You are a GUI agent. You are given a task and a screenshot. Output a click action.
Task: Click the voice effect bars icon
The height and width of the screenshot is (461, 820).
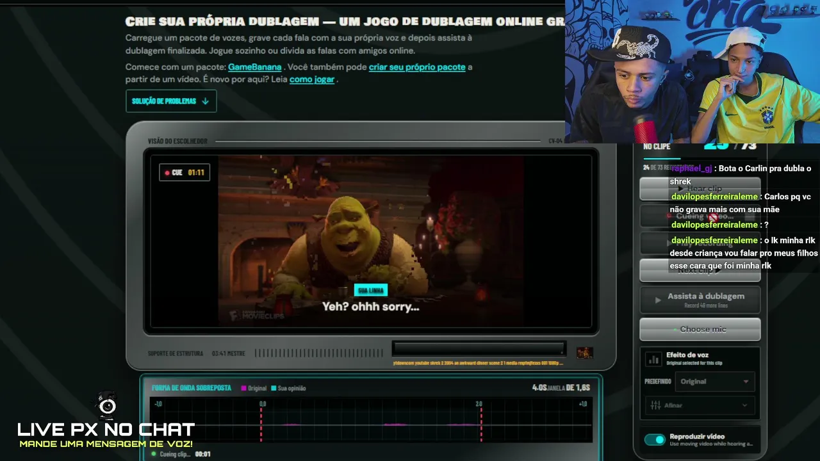click(x=653, y=359)
